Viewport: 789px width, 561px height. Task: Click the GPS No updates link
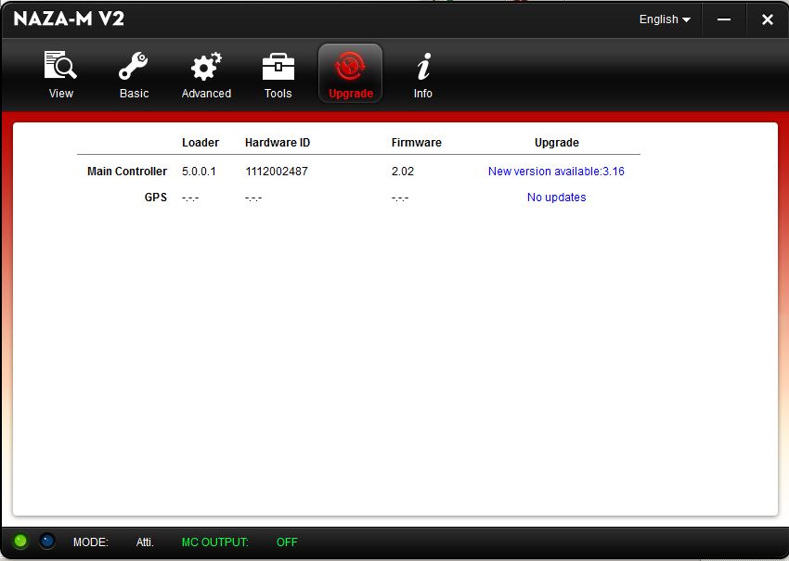556,198
